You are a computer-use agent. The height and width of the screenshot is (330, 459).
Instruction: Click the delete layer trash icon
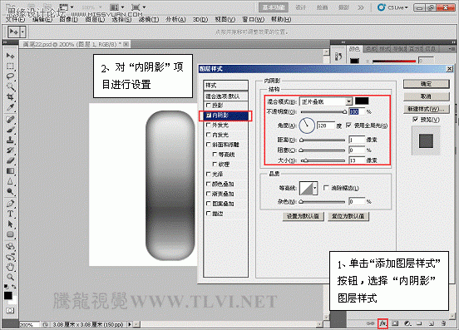click(444, 323)
